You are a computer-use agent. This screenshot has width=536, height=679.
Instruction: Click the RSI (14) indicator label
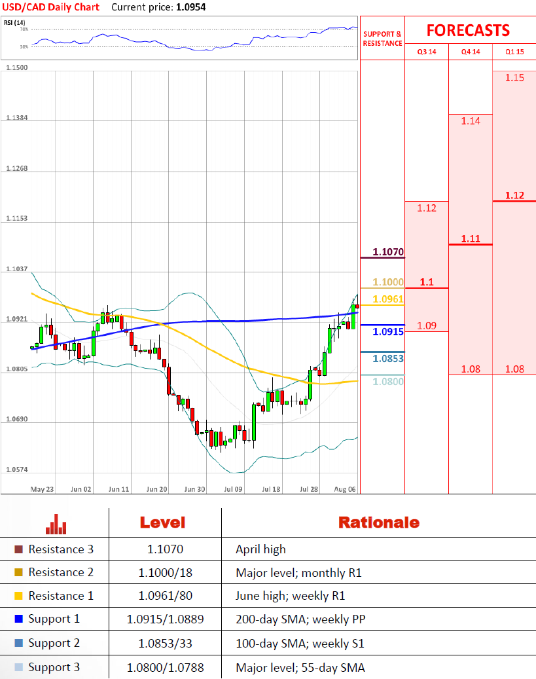12,23
